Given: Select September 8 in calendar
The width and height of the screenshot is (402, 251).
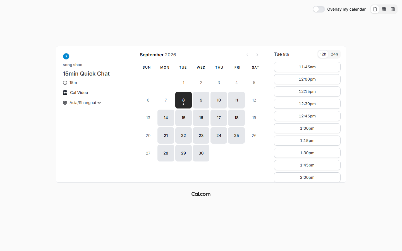Looking at the screenshot, I should (183, 100).
